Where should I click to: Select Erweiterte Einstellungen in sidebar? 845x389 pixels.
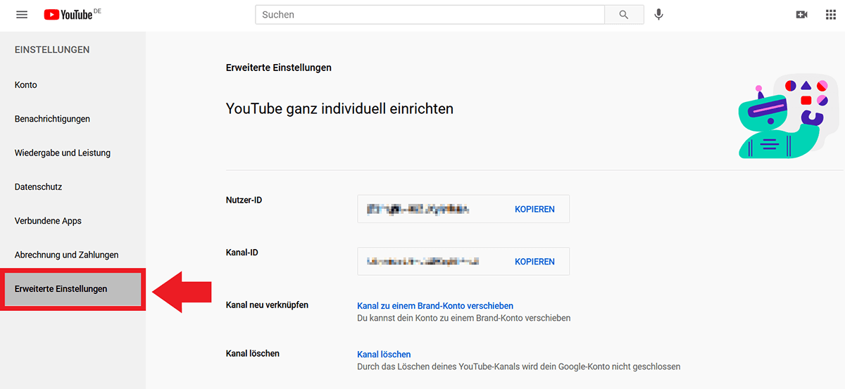pos(73,289)
